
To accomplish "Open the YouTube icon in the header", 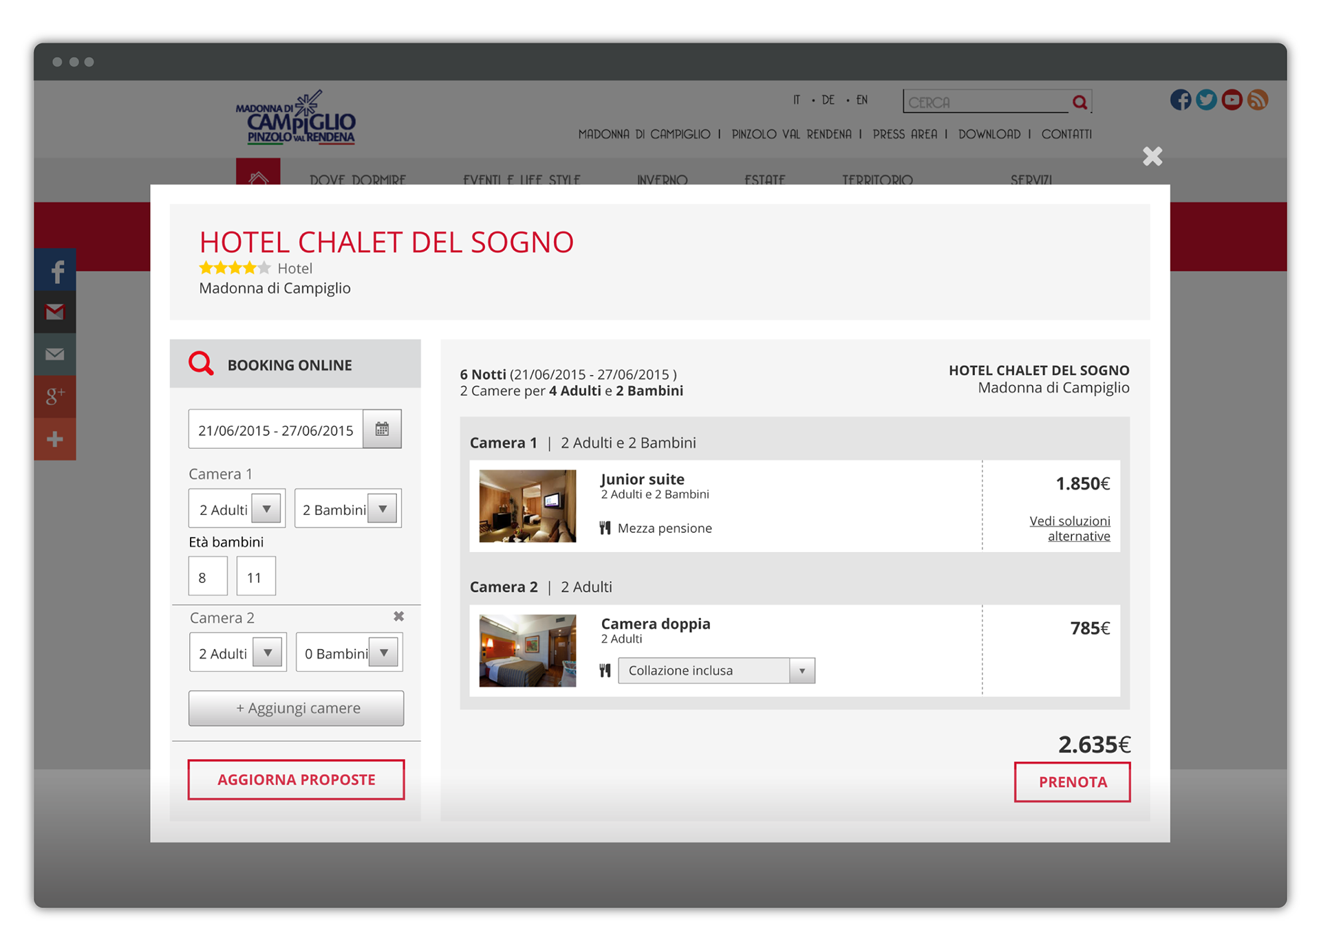I will click(x=1232, y=100).
